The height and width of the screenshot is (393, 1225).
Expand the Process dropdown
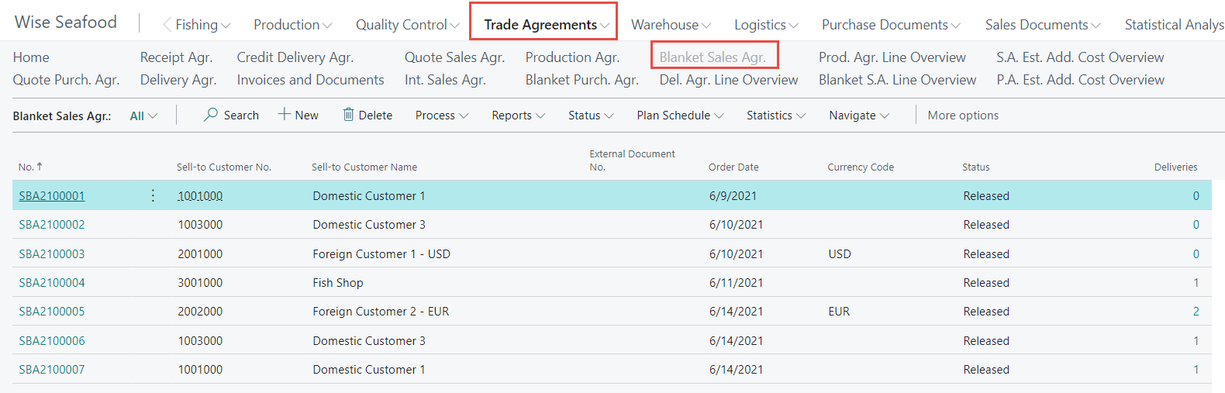(x=441, y=115)
